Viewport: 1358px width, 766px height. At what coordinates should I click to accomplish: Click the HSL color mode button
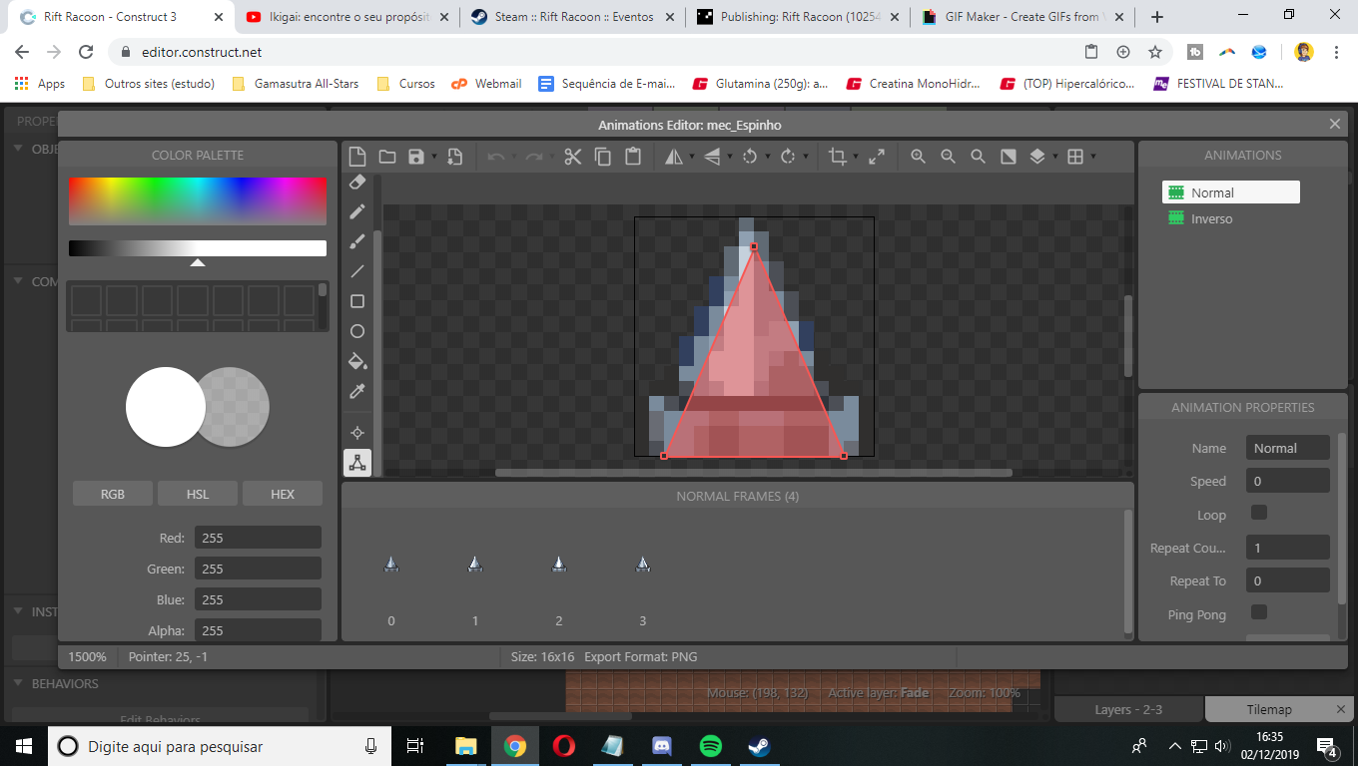(x=198, y=494)
